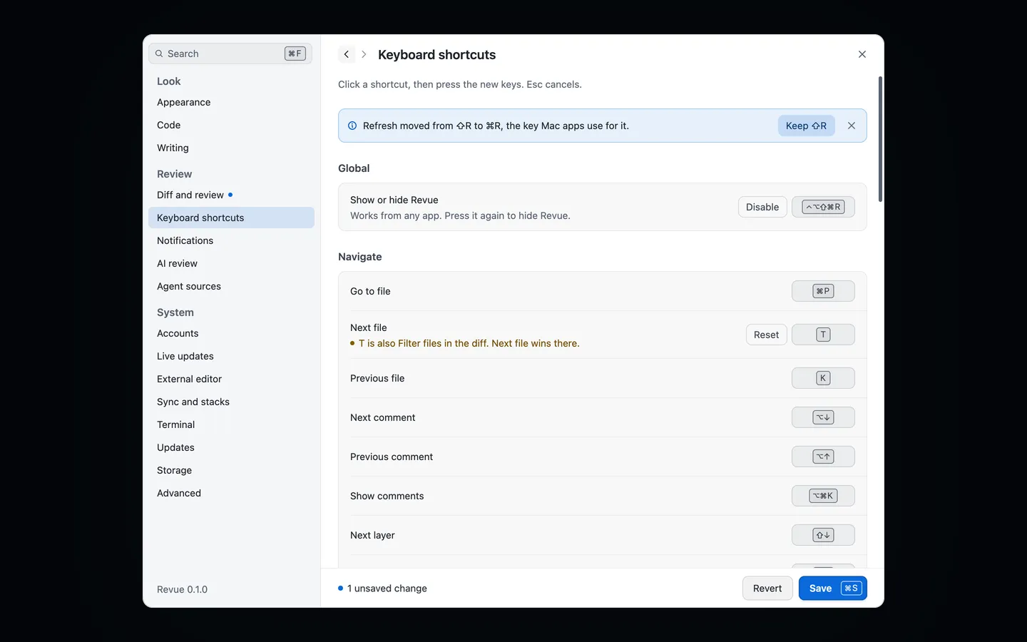Screen dimensions: 1027x642
Task: Open the Advanced settings page
Action: pos(231,493)
